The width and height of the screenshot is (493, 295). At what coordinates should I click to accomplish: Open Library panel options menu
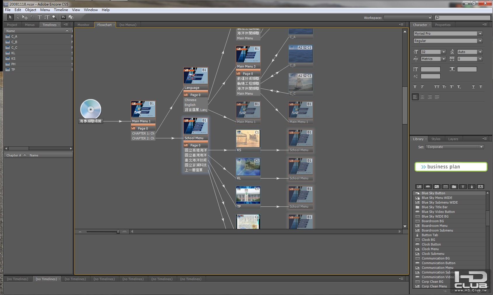pyautogui.click(x=485, y=139)
